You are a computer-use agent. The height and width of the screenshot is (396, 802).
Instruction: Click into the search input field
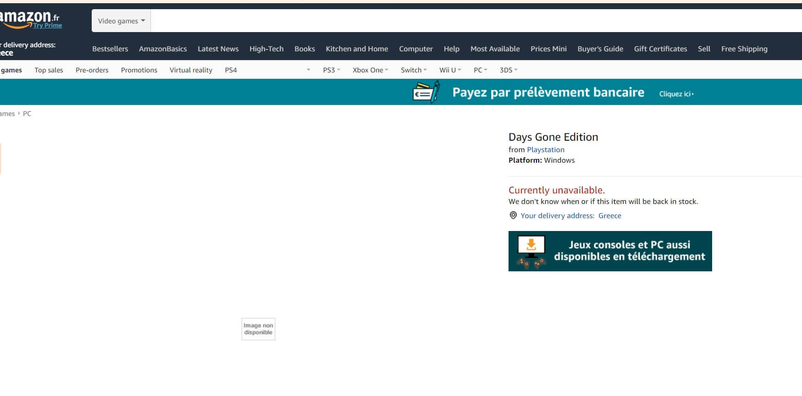click(x=459, y=21)
